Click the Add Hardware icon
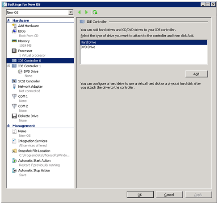This screenshot has width=218, height=204. (x=14, y=26)
